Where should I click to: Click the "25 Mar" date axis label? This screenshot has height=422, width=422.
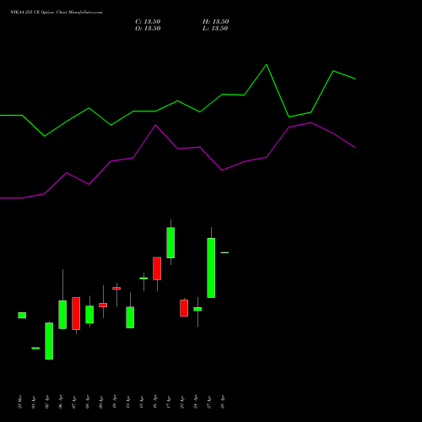19,402
